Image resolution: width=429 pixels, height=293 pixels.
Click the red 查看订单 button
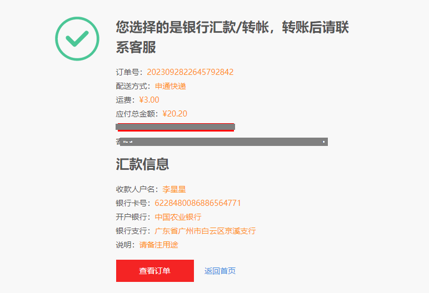[155, 271]
